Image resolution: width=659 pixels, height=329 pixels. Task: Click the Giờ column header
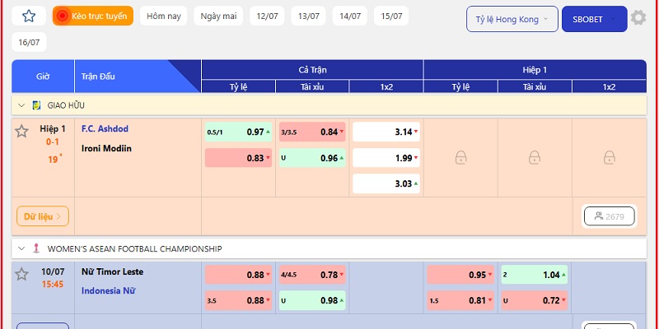(x=43, y=76)
